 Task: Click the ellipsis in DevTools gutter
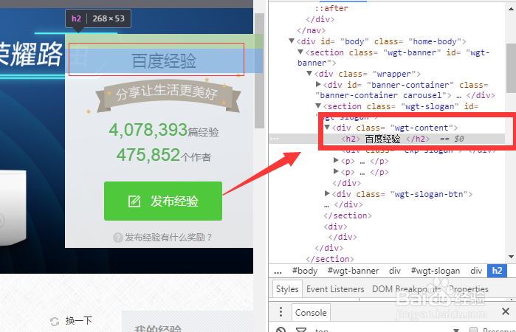coord(274,139)
